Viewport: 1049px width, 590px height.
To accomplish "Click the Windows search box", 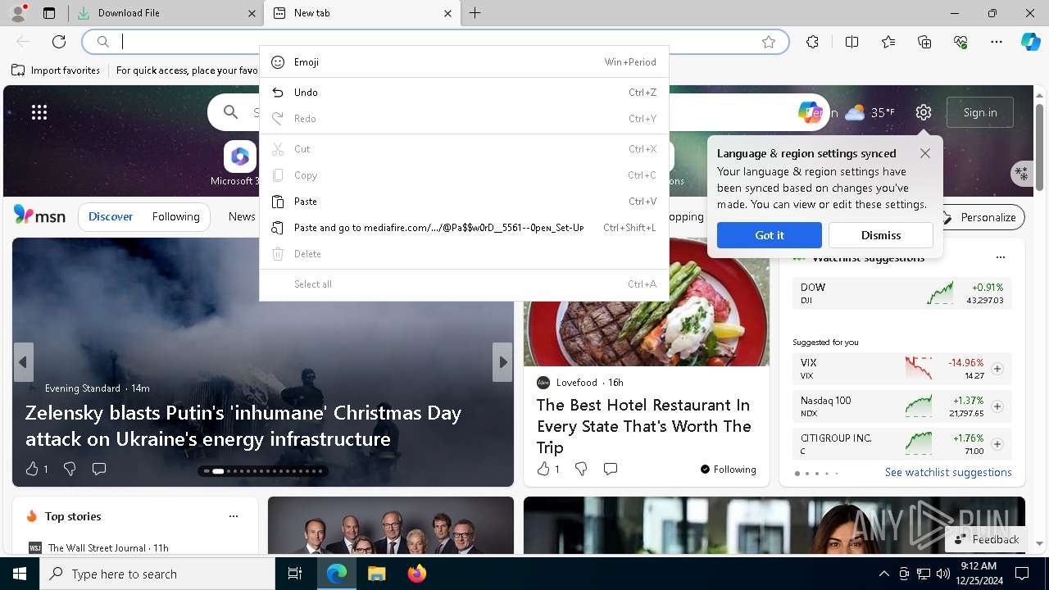I will coord(157,574).
